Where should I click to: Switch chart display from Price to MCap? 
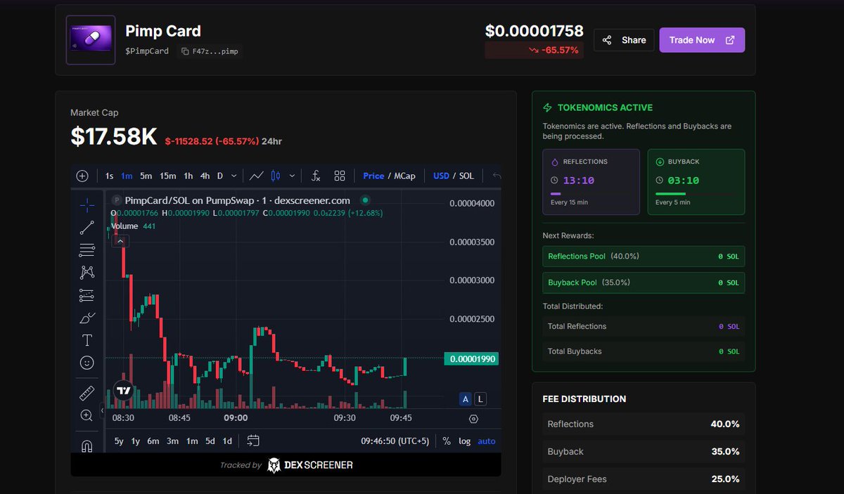tap(404, 175)
